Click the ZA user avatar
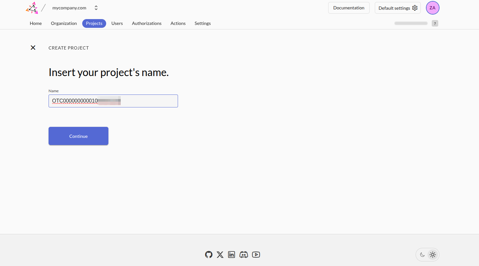The width and height of the screenshot is (479, 266). 432,8
